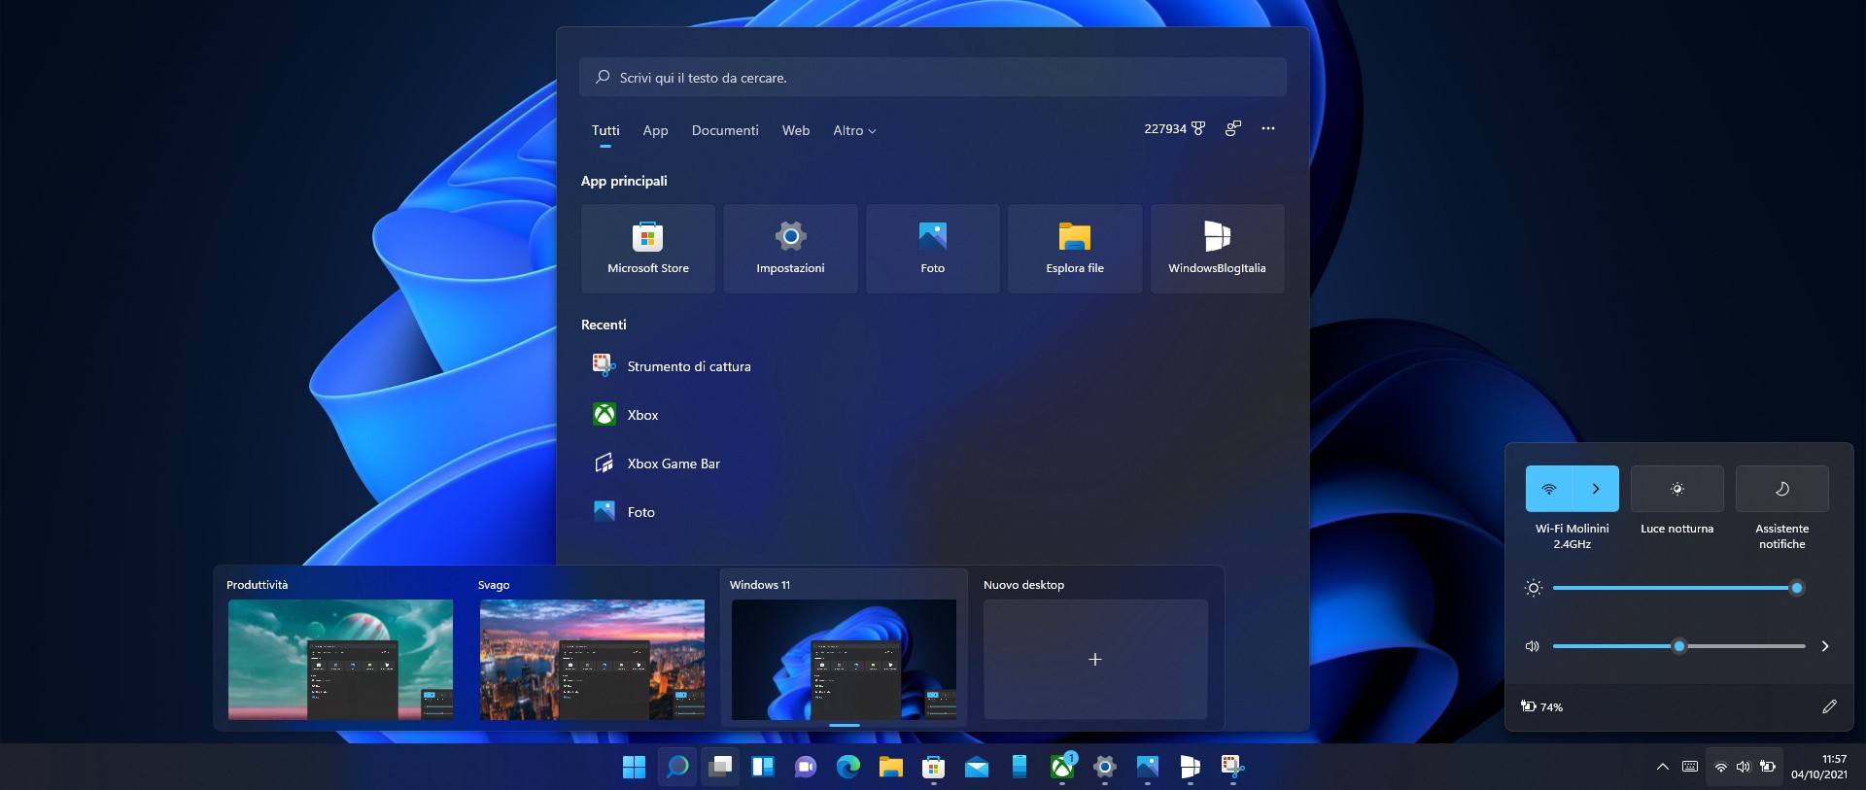Open the Widgets panel from the taskbar
Image resolution: width=1866 pixels, height=790 pixels.
point(763,767)
